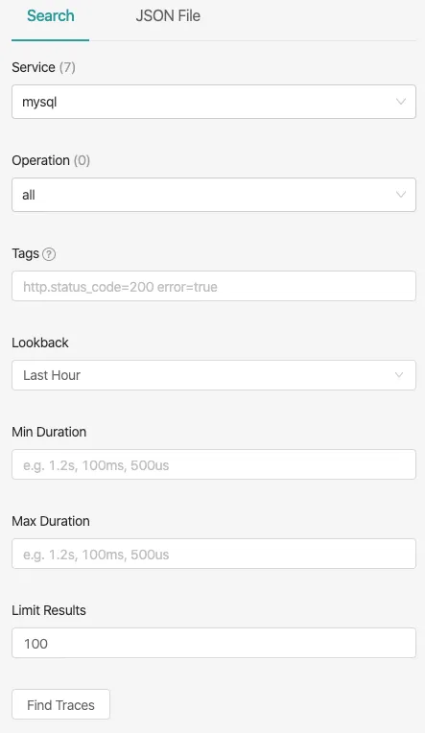Image resolution: width=425 pixels, height=733 pixels.
Task: Click the Limit Results label
Action: pos(49,610)
